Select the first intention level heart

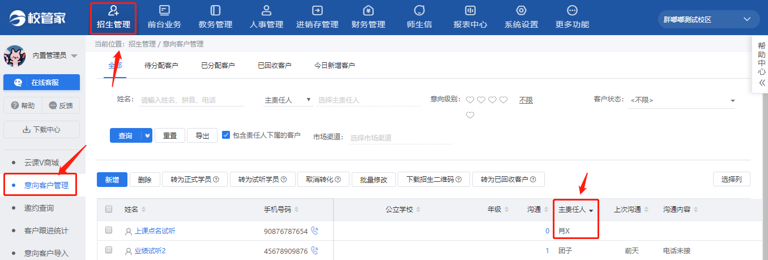coord(470,100)
